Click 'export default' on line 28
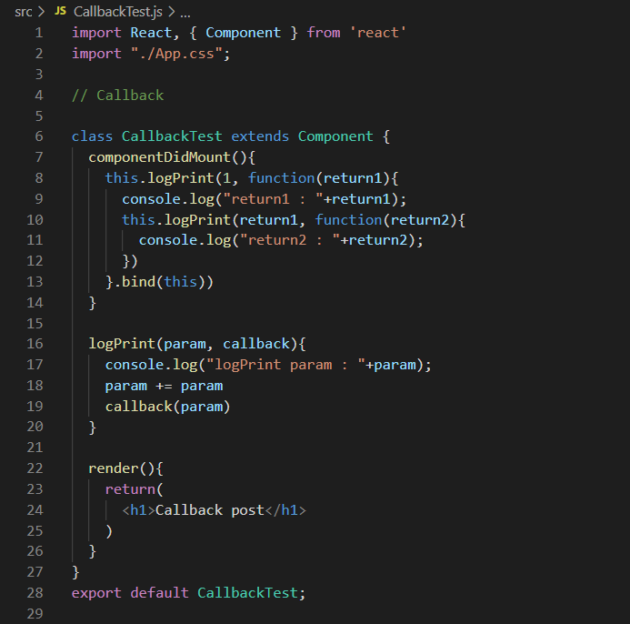The width and height of the screenshot is (630, 624). point(130,593)
